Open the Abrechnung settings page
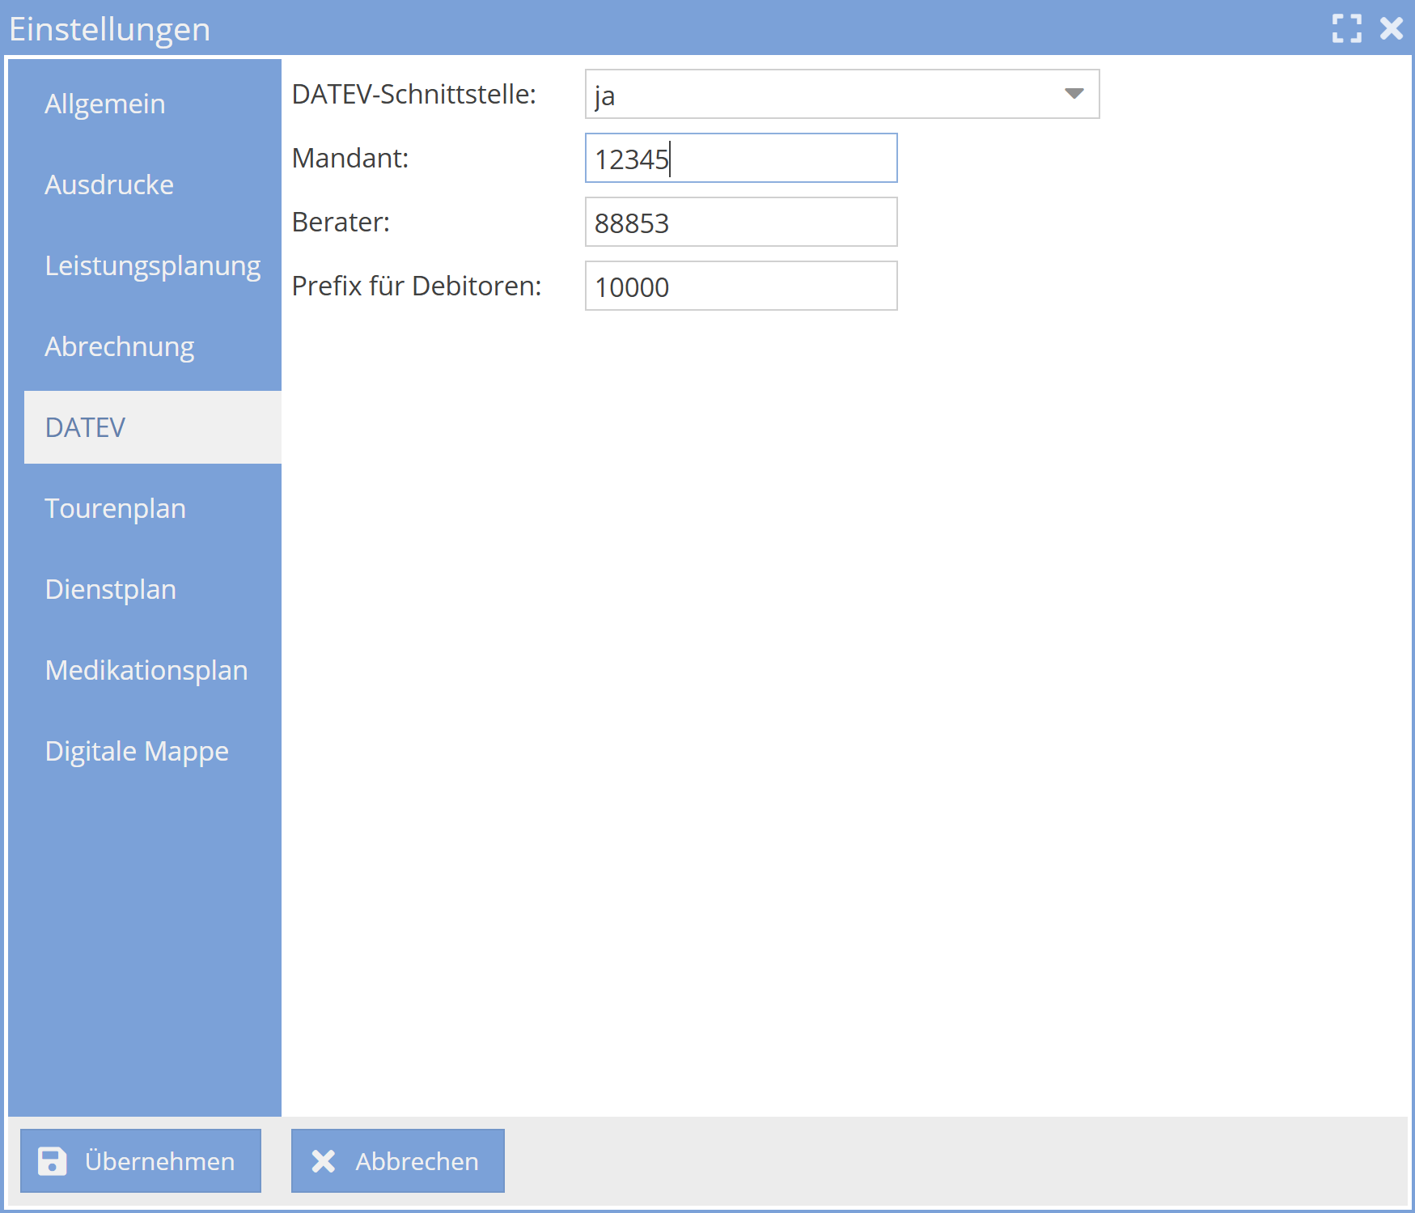Image resolution: width=1415 pixels, height=1213 pixels. 119,346
